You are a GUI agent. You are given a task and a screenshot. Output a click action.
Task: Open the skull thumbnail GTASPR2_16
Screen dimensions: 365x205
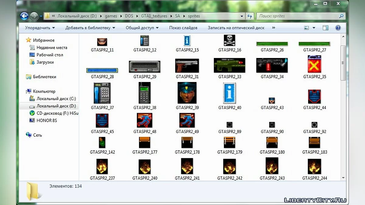pos(230,40)
